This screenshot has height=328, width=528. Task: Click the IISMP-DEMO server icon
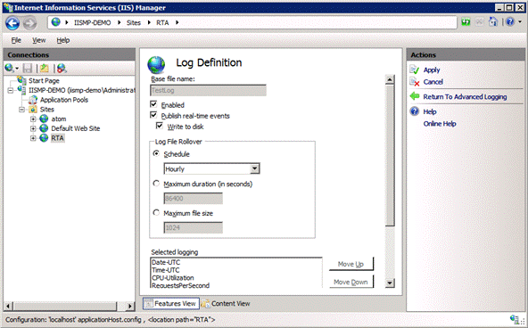pos(21,90)
